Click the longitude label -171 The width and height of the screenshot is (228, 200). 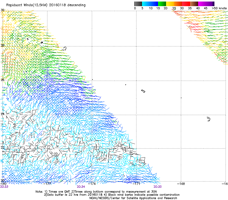click(136, 184)
